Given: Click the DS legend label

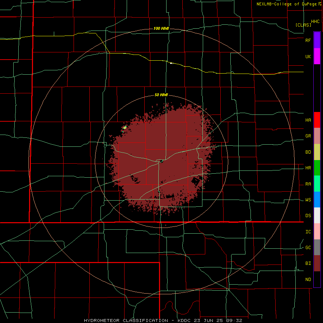Looking at the screenshot, I should [308, 216].
